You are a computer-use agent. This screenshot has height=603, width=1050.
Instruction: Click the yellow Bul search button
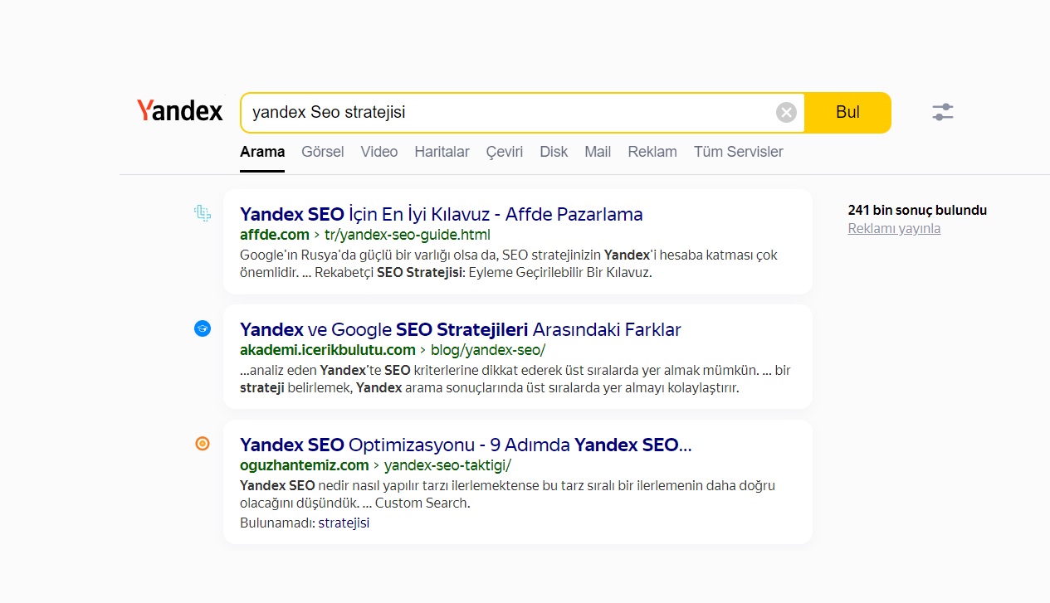[847, 113]
